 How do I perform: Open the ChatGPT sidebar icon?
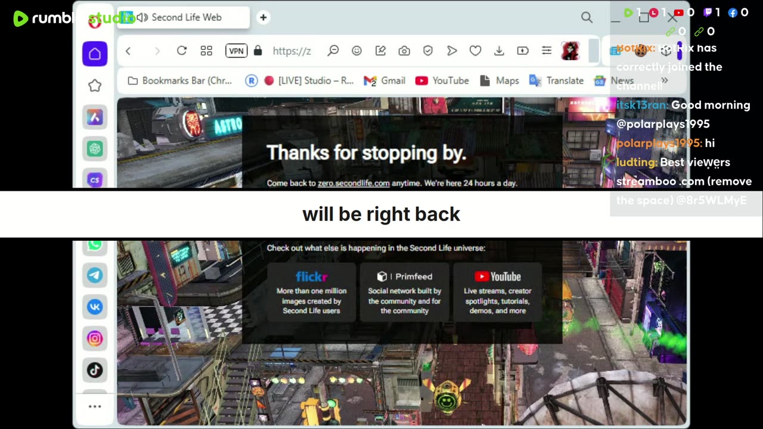pos(95,148)
